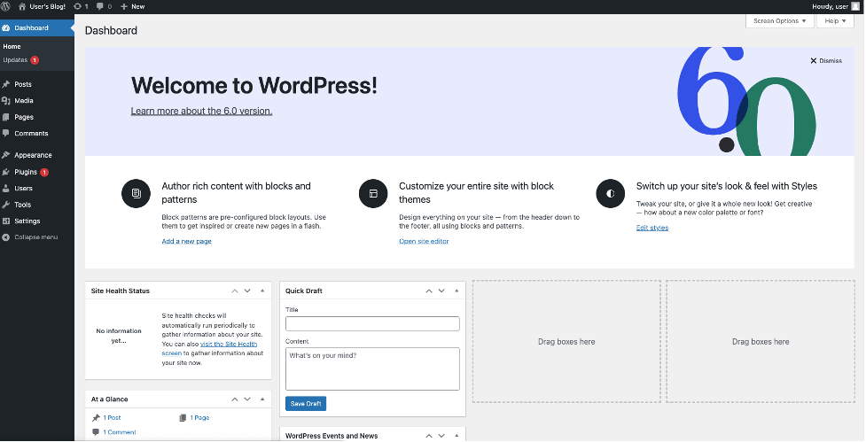The image size is (866, 442).
Task: Open the 1 Comment link
Action: (x=120, y=432)
